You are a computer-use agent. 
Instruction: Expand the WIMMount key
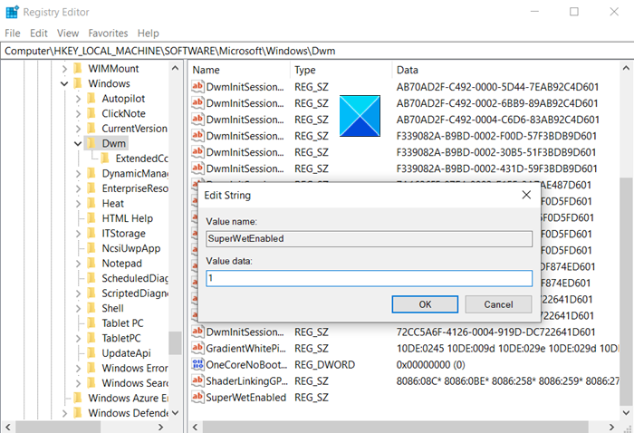click(64, 69)
